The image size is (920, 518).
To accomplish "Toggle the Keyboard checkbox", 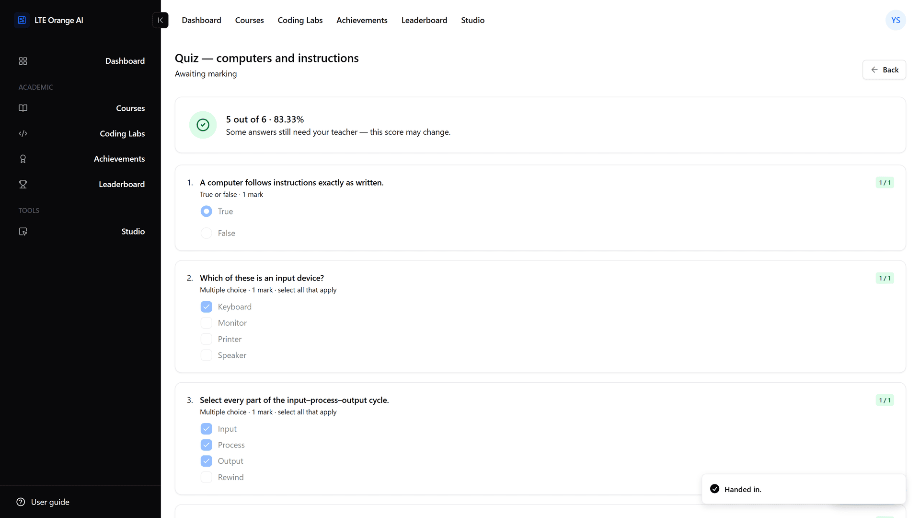I will (207, 307).
